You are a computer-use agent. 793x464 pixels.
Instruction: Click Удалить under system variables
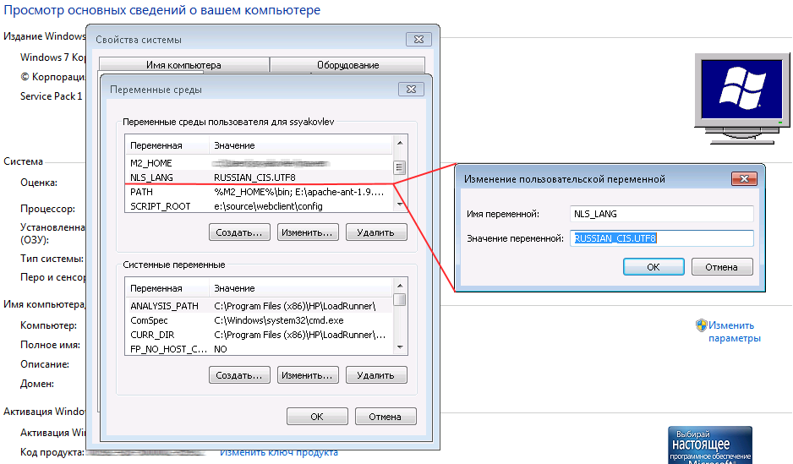pyautogui.click(x=376, y=375)
